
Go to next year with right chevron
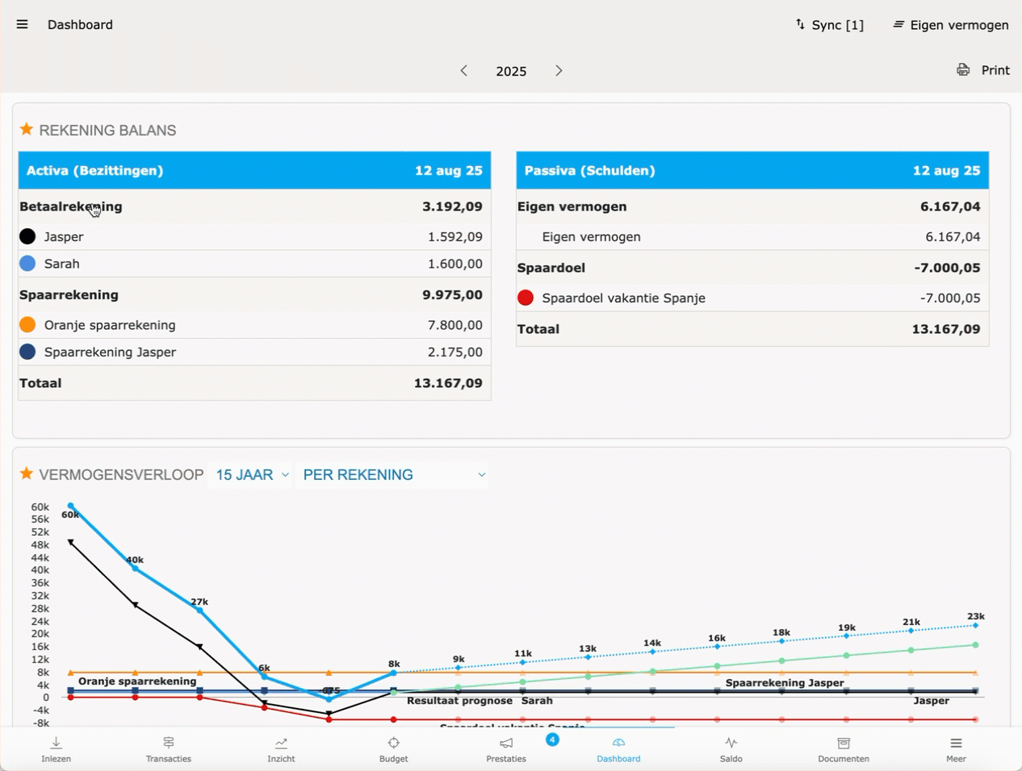(559, 71)
